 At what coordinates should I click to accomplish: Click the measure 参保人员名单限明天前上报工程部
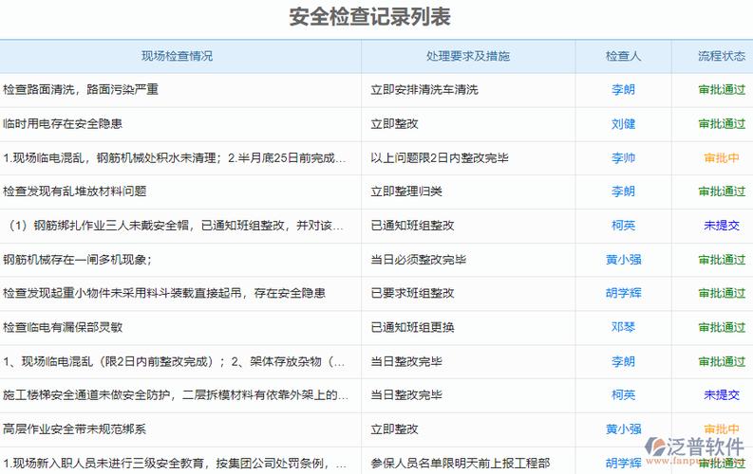[x=460, y=463]
